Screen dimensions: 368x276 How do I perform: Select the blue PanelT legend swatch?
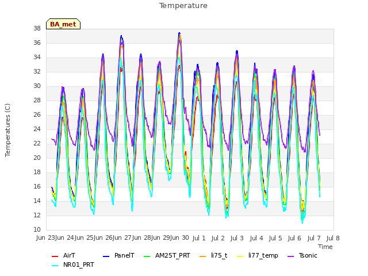pyautogui.click(x=106, y=256)
